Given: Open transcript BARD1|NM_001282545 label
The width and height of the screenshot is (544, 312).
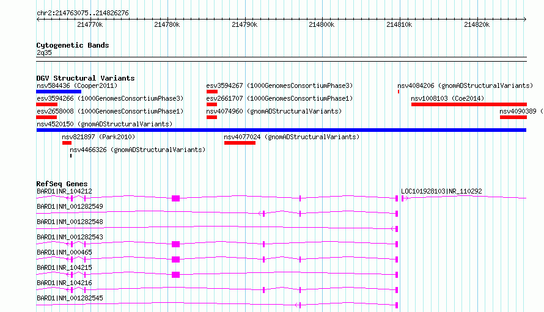Looking at the screenshot, I should pyautogui.click(x=70, y=298).
